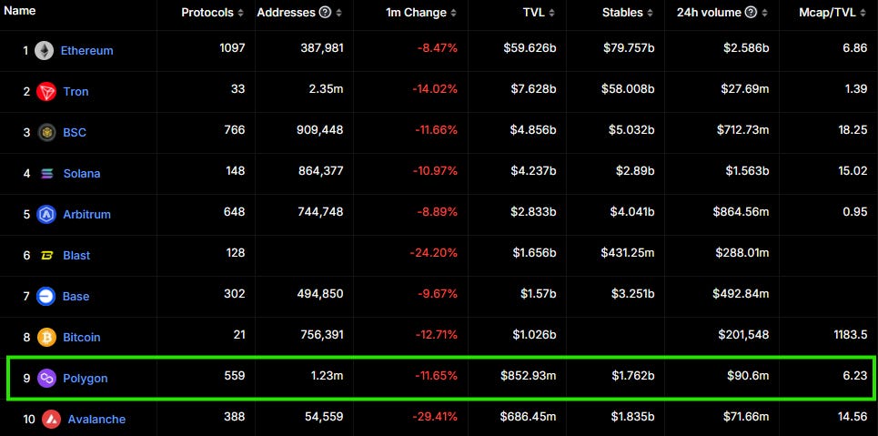The height and width of the screenshot is (436, 878).
Task: Select BSC Mcap/TVL value 18.25
Action: 853,130
